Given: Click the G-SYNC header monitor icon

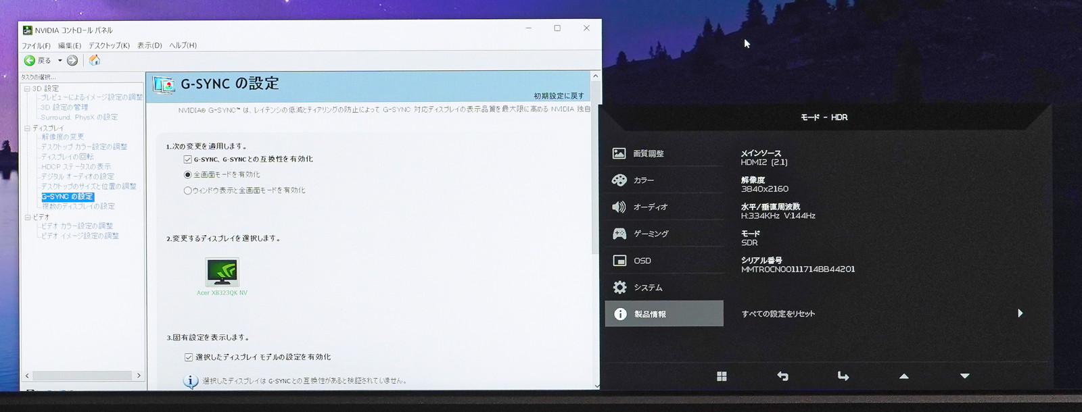Looking at the screenshot, I should coord(164,85).
